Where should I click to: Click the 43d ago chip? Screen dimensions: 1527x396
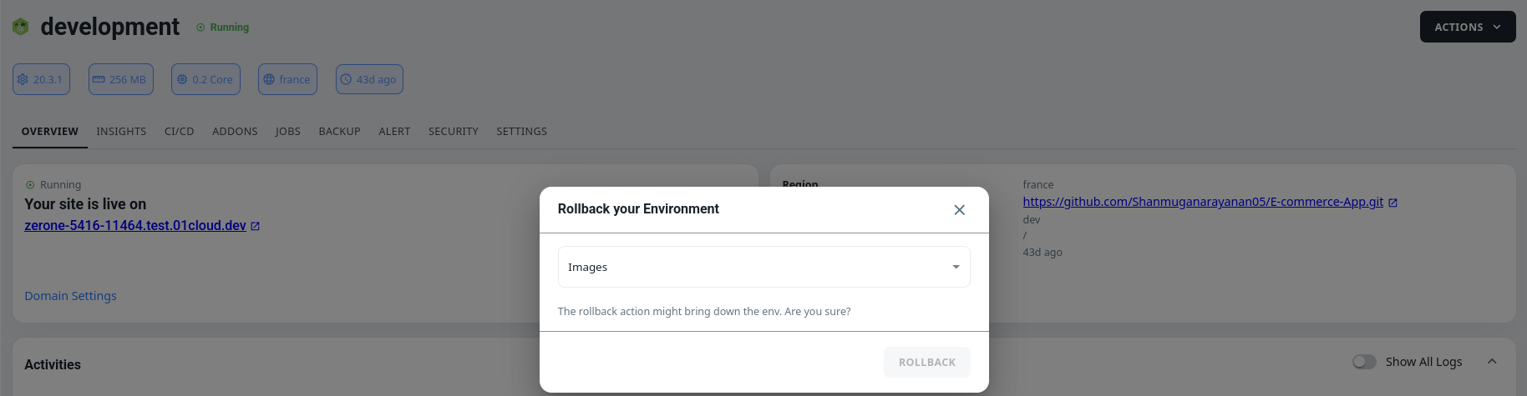369,79
